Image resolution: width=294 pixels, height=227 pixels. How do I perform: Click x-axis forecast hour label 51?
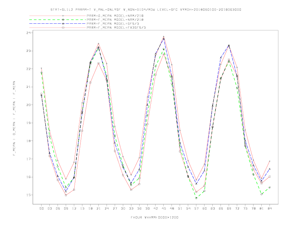[x=180, y=208]
